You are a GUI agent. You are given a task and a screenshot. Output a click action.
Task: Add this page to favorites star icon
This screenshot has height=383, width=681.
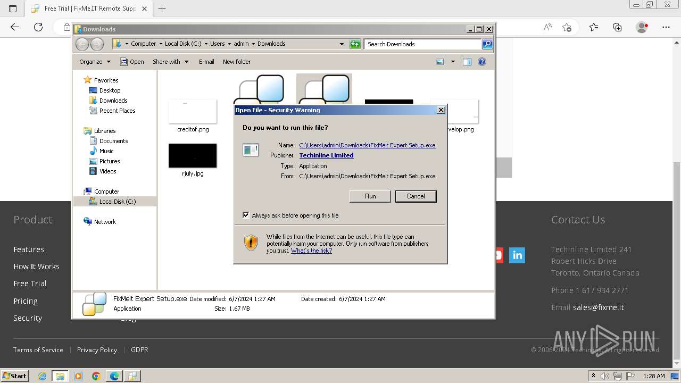coord(567,27)
